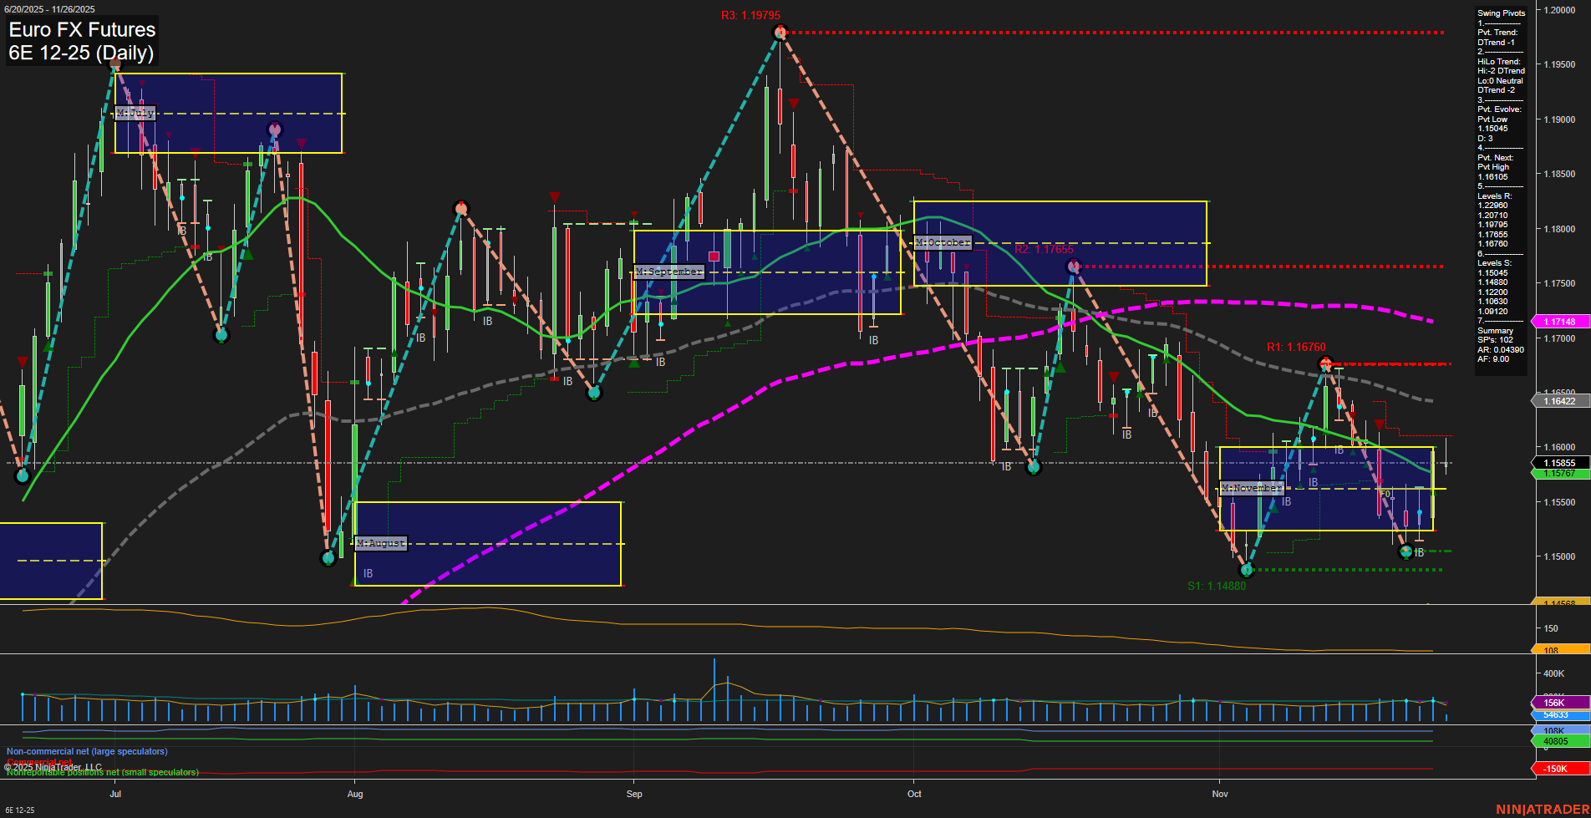The height and width of the screenshot is (818, 1591).
Task: Expand the M:October monthly range box label
Action: click(x=943, y=242)
